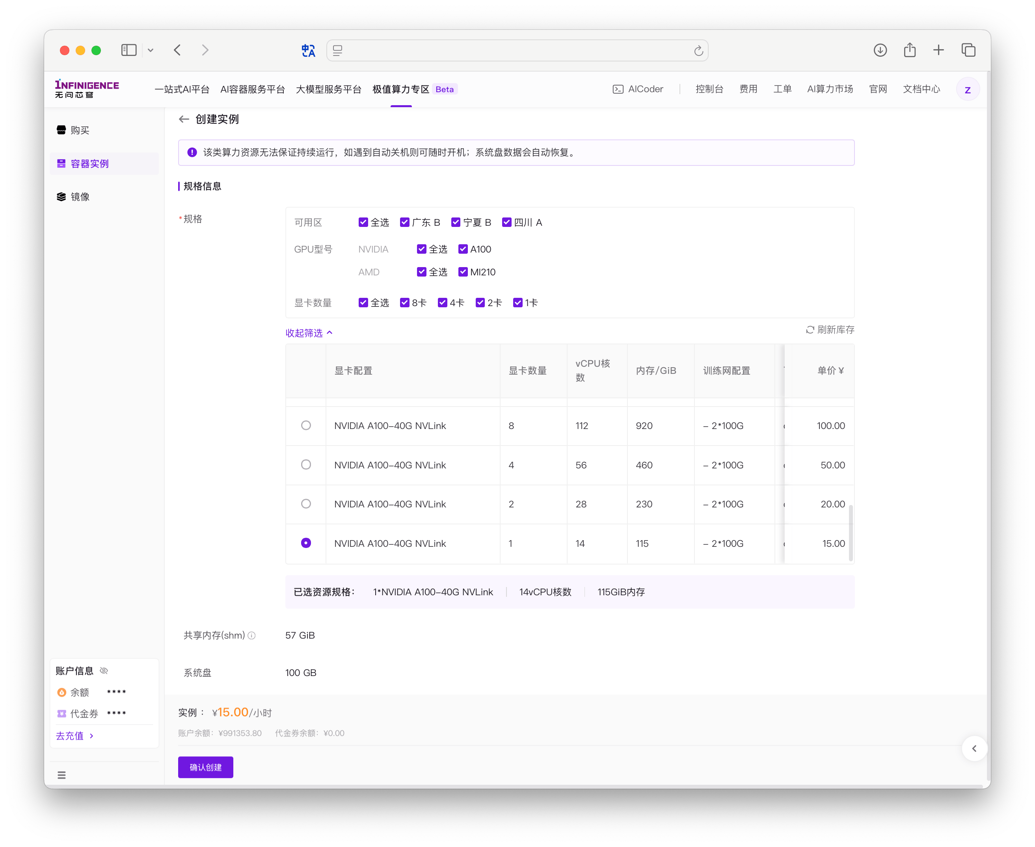Open the 购买 sidebar item

(104, 130)
